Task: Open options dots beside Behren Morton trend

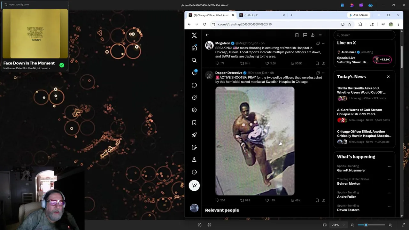Action: tap(390, 180)
